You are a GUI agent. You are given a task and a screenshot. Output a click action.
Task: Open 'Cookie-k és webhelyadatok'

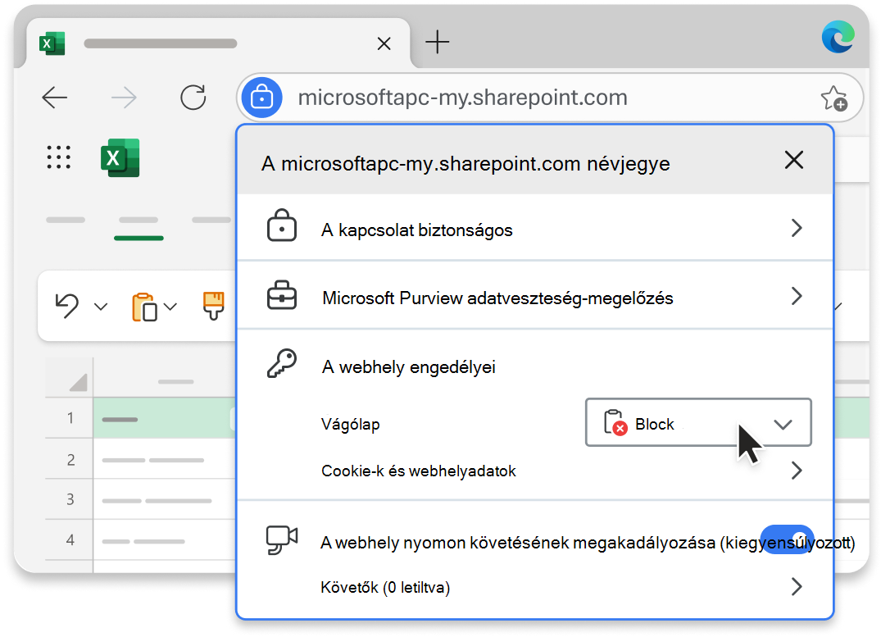[x=535, y=471]
